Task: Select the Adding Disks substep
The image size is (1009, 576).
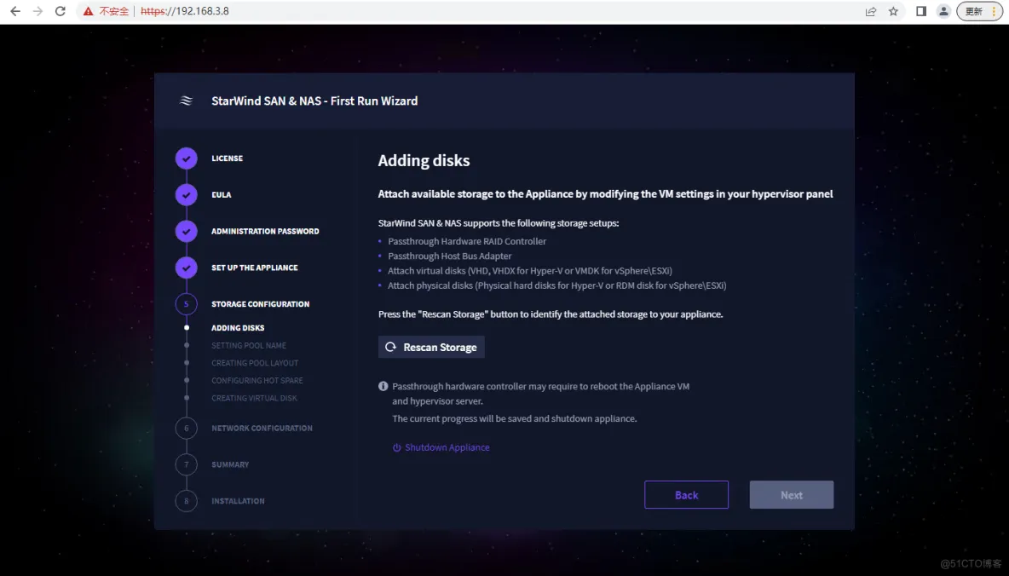Action: pos(238,327)
